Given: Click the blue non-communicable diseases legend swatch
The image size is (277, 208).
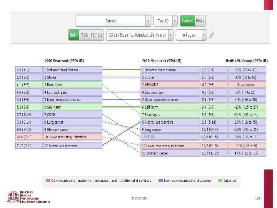Looking at the screenshot, I should click(160, 181).
